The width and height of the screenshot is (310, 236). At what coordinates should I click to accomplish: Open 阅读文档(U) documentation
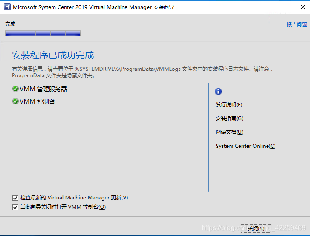pos(229,132)
